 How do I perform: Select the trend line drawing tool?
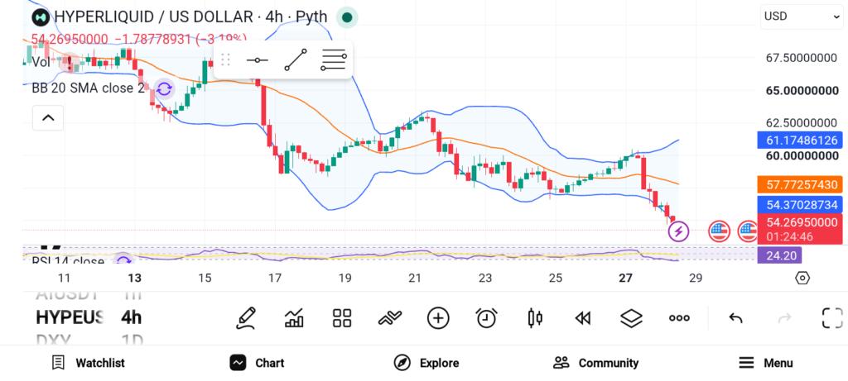point(296,60)
